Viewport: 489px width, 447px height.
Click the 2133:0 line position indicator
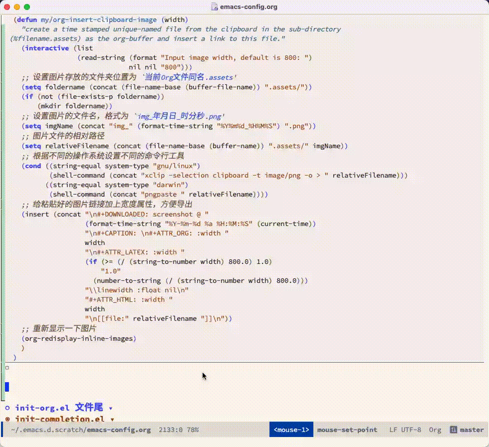pos(170,430)
